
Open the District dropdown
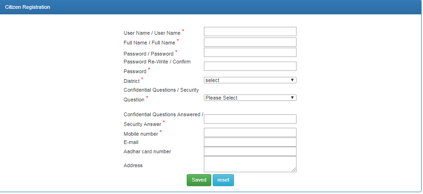tap(250, 80)
